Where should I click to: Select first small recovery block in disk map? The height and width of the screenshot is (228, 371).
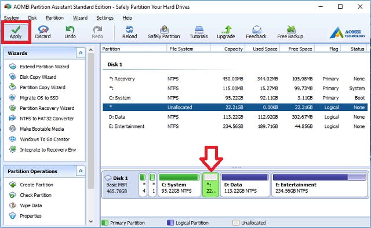point(143,185)
